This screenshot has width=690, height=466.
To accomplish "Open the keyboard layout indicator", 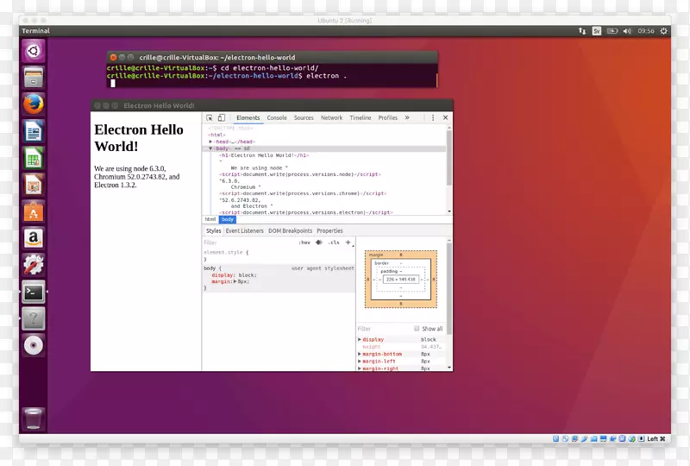I will click(597, 31).
